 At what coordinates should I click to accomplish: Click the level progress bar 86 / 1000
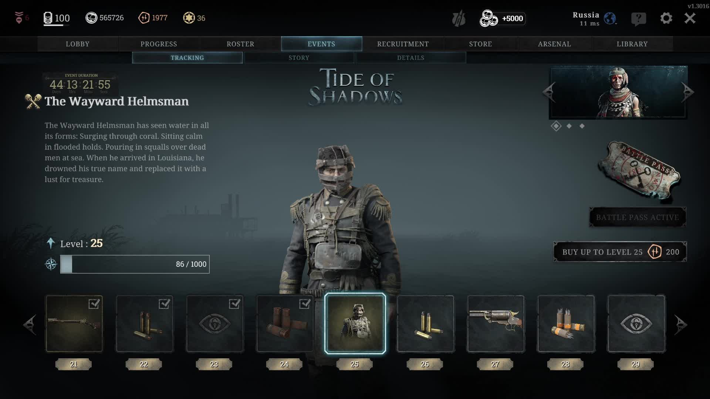[x=135, y=264]
